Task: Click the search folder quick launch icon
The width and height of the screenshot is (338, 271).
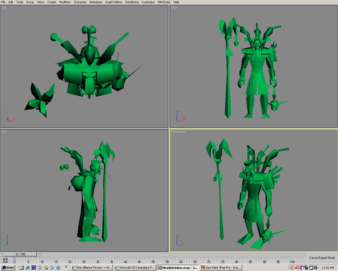Action: tap(46, 268)
